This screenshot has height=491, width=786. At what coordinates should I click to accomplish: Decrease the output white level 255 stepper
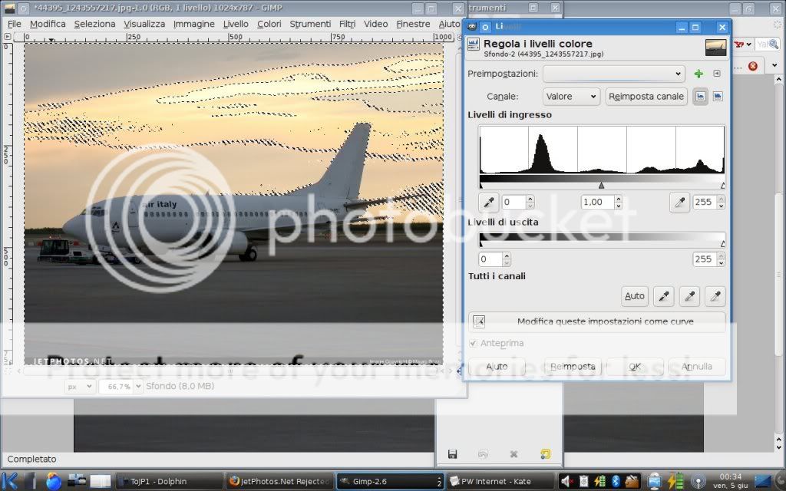pos(721,262)
